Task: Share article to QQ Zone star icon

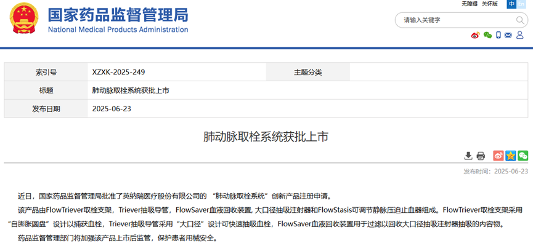Action: pyautogui.click(x=511, y=156)
